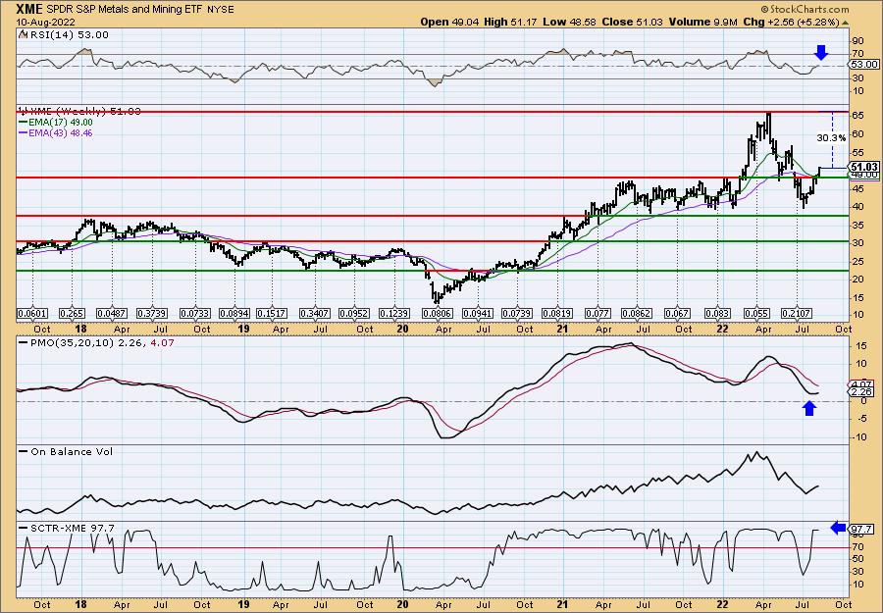Viewport: 883px width, 613px height.
Task: Click the 0.0739 value box
Action: pyautogui.click(x=517, y=314)
